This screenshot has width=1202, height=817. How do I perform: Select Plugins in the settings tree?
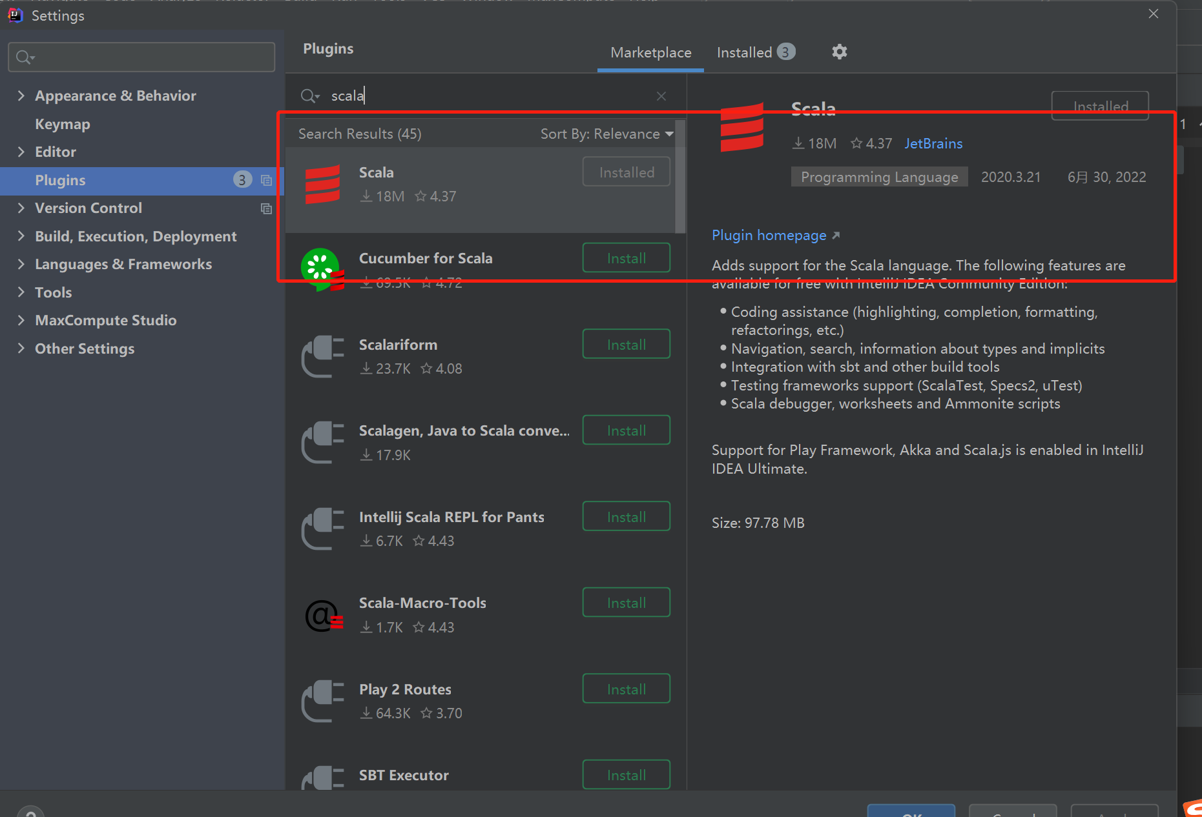click(x=142, y=180)
